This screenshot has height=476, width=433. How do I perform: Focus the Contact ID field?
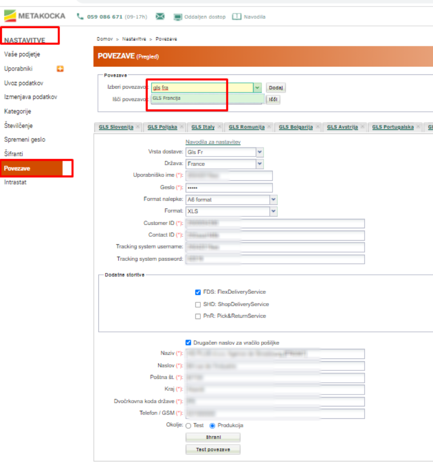[x=275, y=235]
